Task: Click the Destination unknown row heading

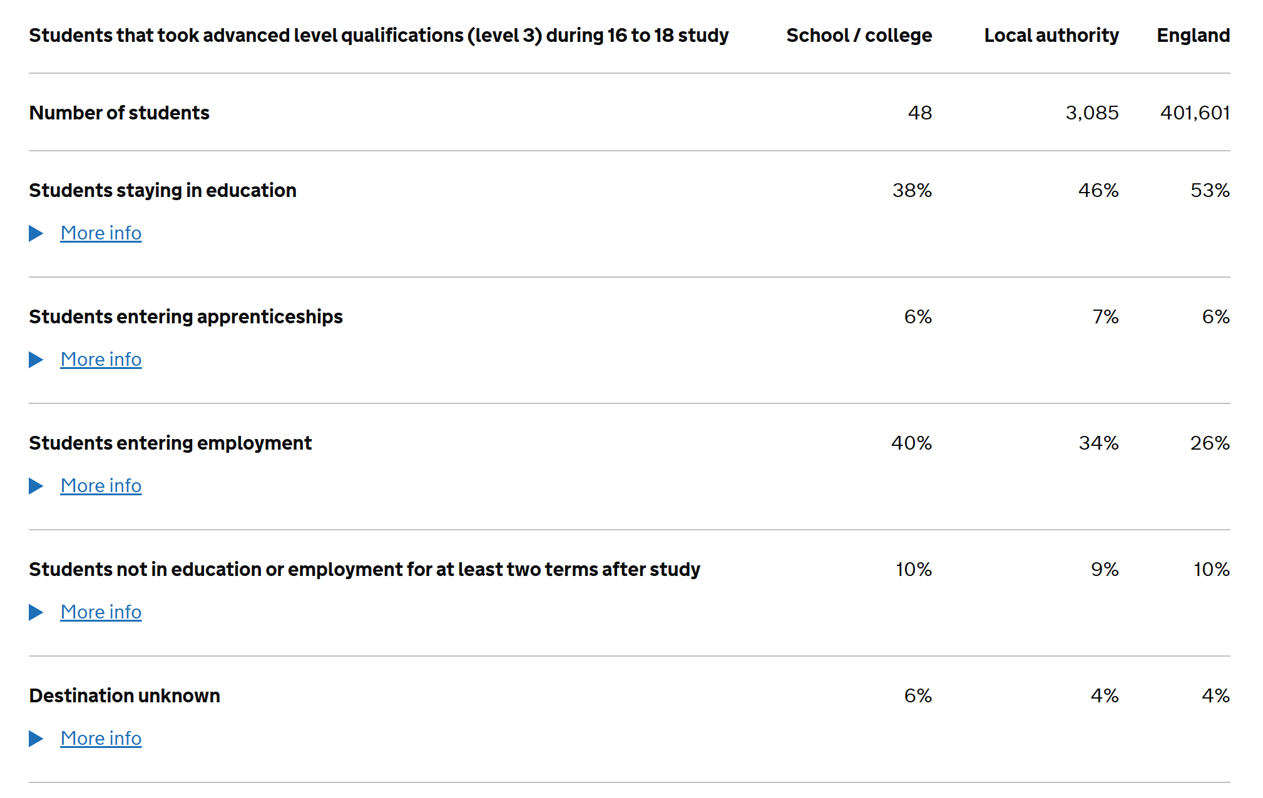Action: (125, 696)
